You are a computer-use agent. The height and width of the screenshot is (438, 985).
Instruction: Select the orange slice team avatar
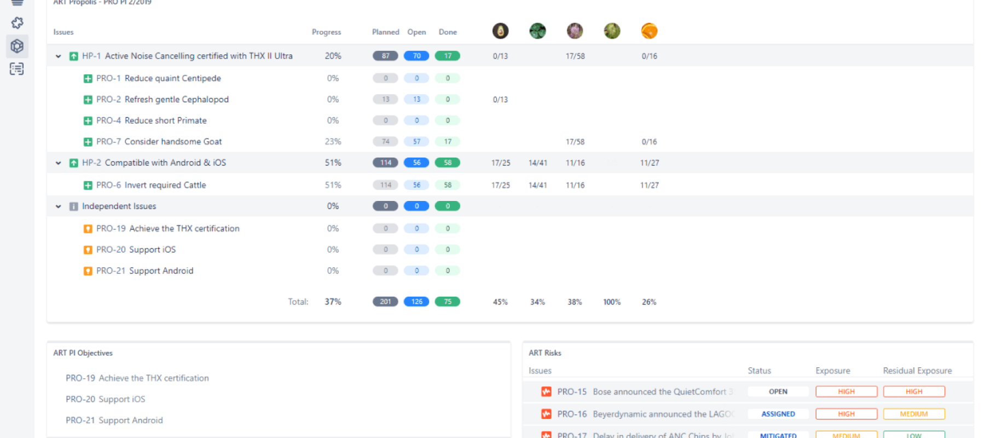point(649,31)
